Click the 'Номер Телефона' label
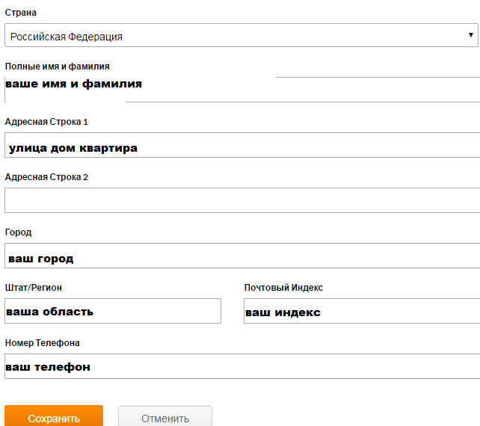 point(43,343)
